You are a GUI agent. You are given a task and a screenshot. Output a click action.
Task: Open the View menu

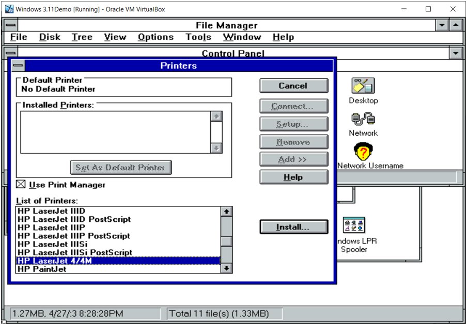pyautogui.click(x=115, y=37)
